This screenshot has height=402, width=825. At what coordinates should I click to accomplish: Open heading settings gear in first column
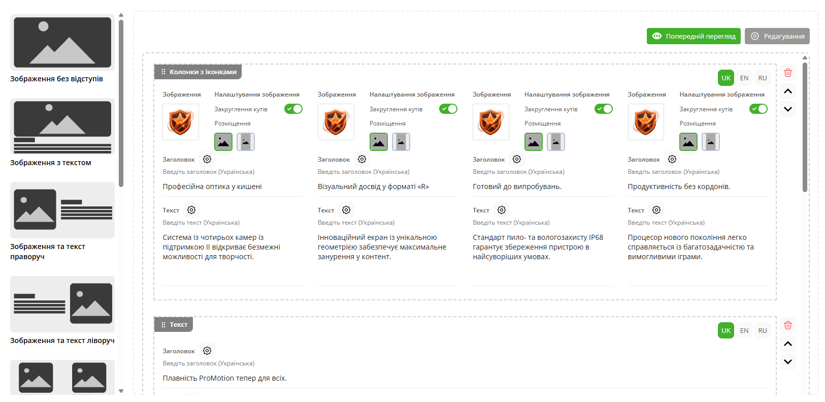[x=207, y=159]
